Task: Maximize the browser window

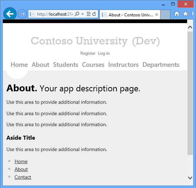Action: coord(173,4)
